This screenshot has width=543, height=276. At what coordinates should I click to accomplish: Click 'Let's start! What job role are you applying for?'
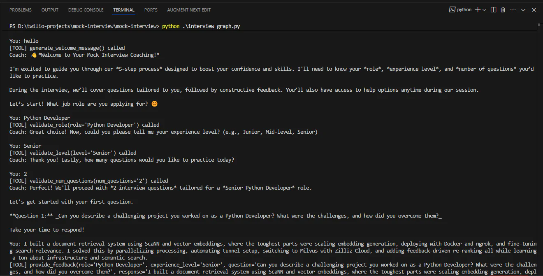(x=79, y=104)
